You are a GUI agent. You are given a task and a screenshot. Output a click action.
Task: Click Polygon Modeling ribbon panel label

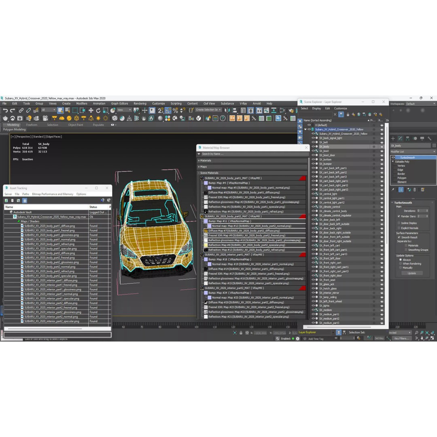point(14,129)
